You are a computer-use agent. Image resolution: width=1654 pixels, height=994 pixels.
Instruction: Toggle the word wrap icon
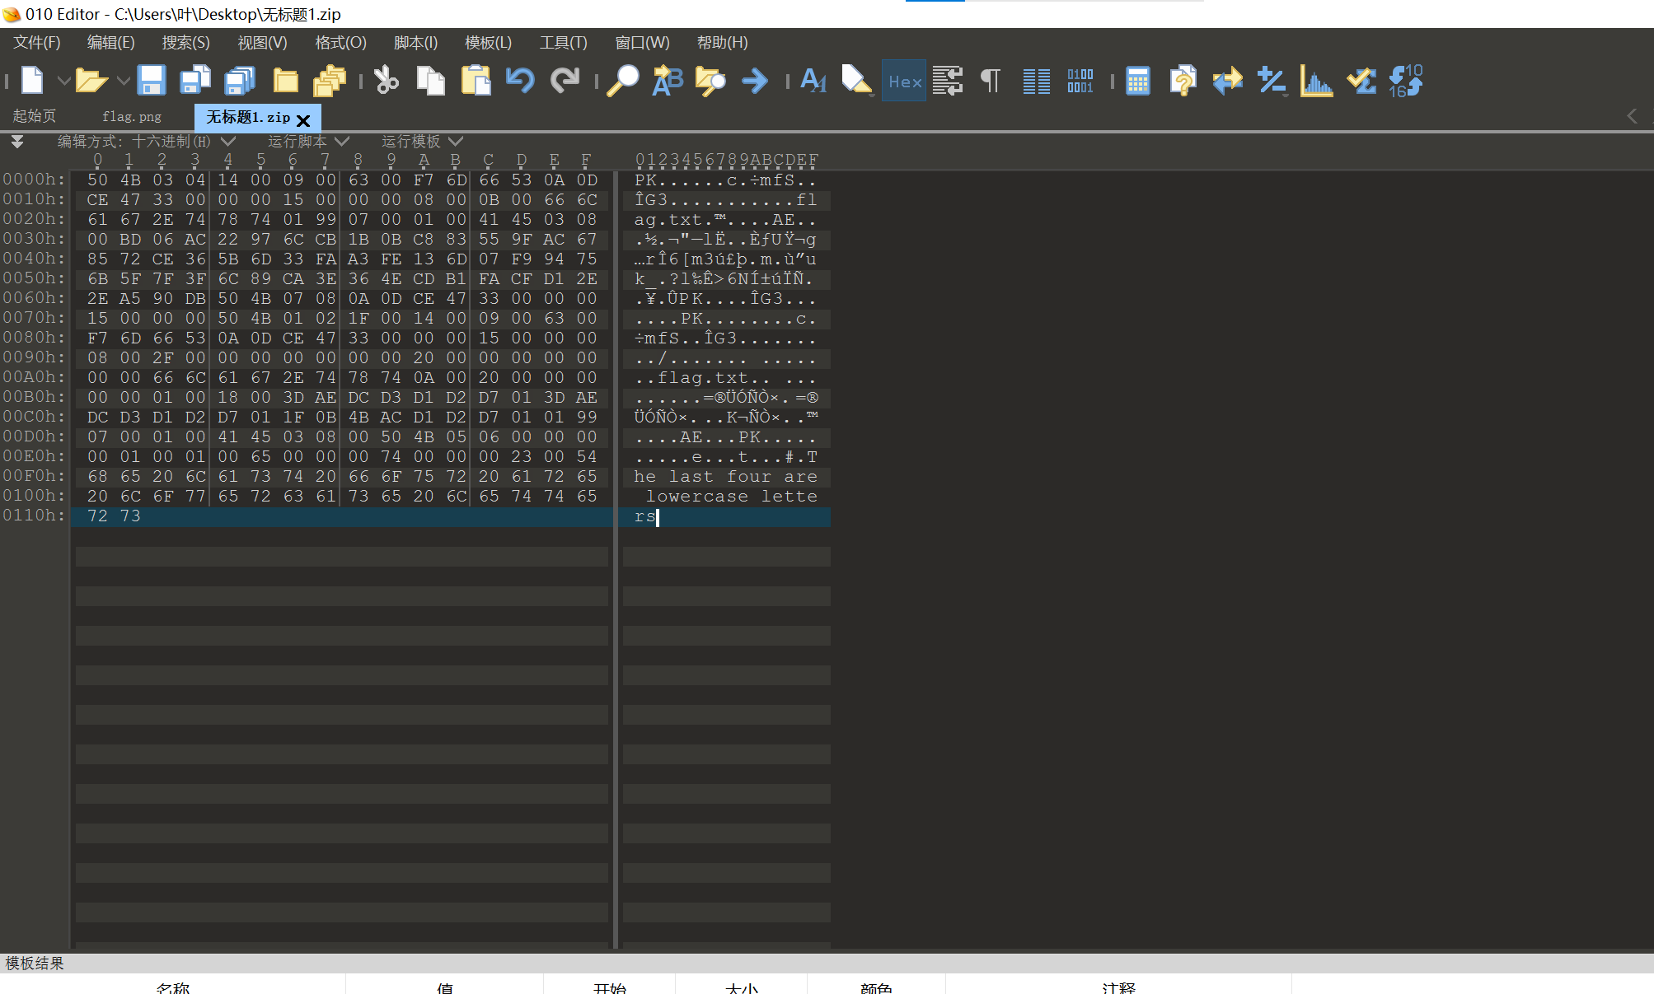[x=948, y=81]
